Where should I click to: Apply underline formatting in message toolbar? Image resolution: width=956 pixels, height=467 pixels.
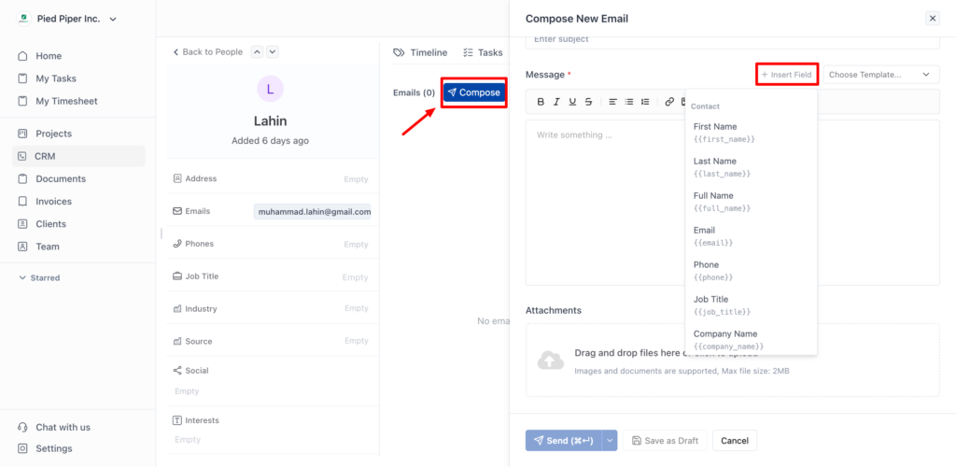click(x=572, y=102)
